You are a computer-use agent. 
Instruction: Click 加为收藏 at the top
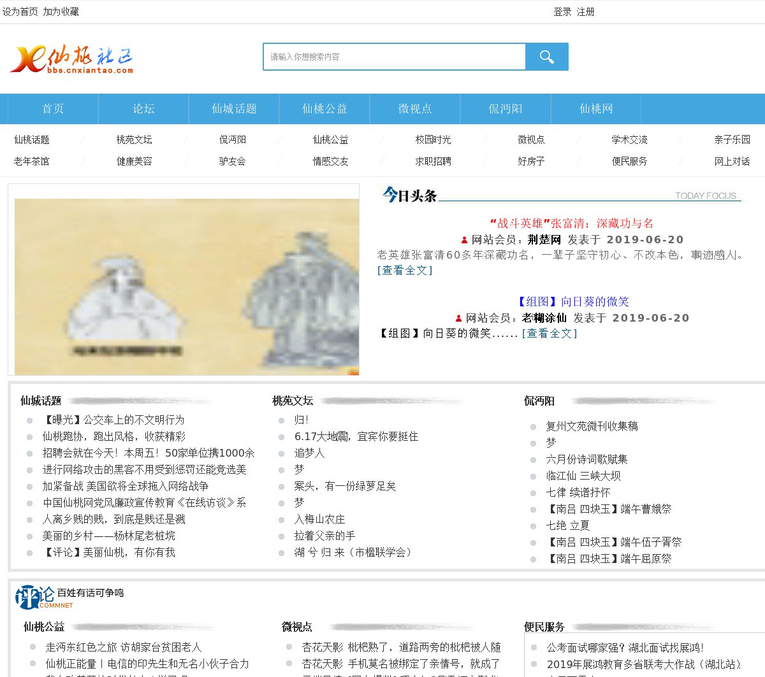click(x=61, y=12)
